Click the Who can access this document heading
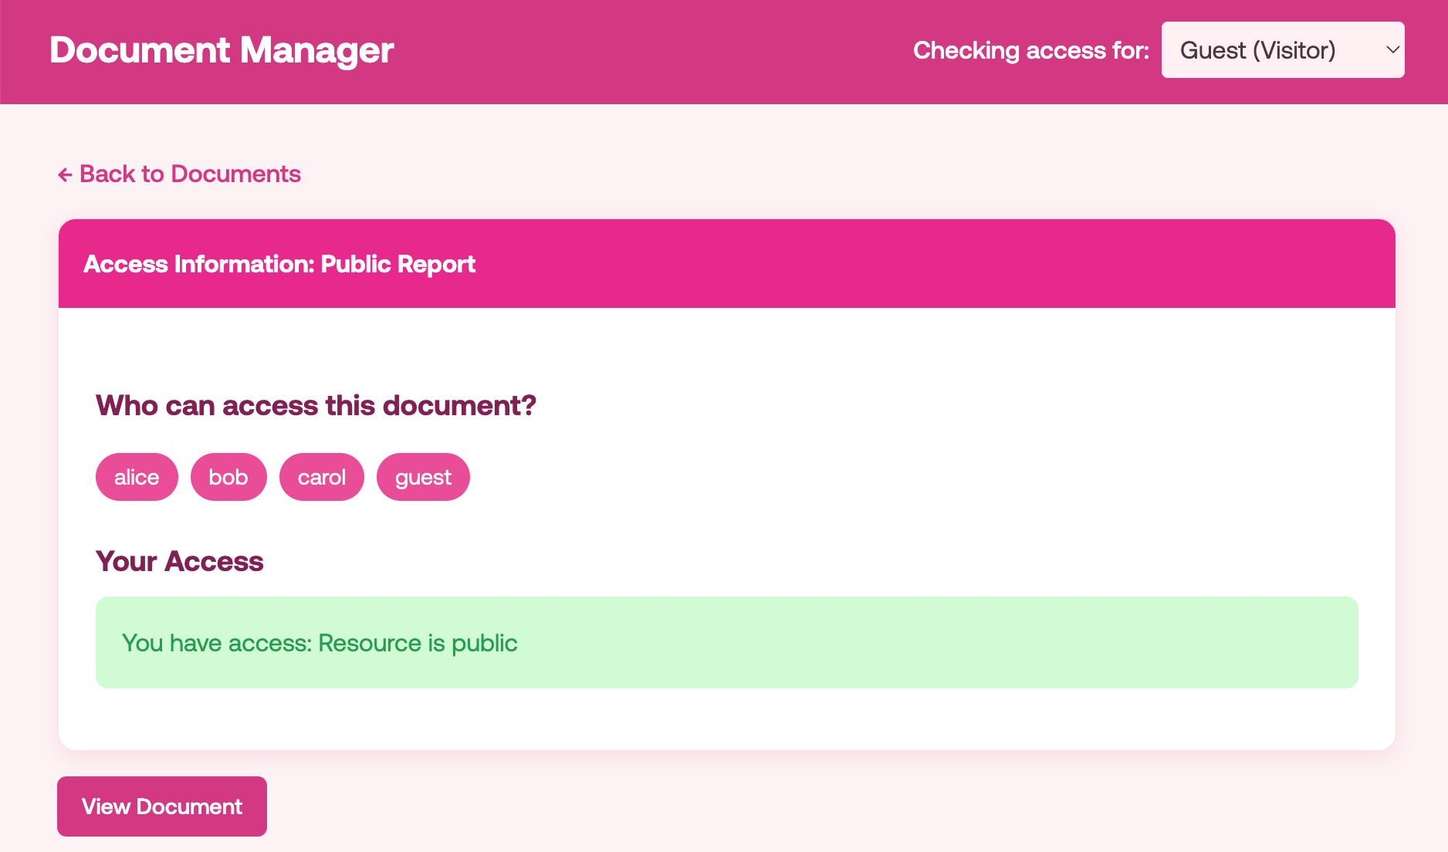The height and width of the screenshot is (852, 1448). (x=316, y=405)
